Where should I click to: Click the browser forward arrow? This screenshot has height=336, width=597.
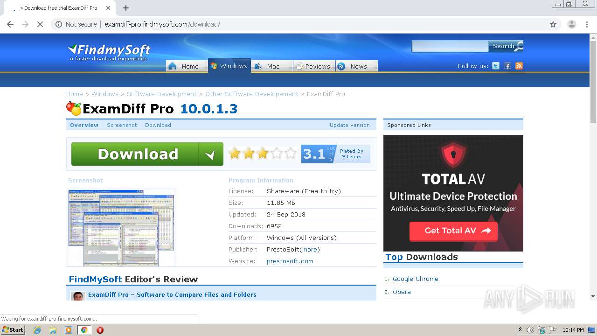[x=25, y=24]
